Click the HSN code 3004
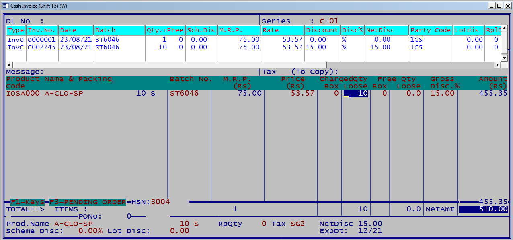The image size is (513, 240). [x=160, y=202]
